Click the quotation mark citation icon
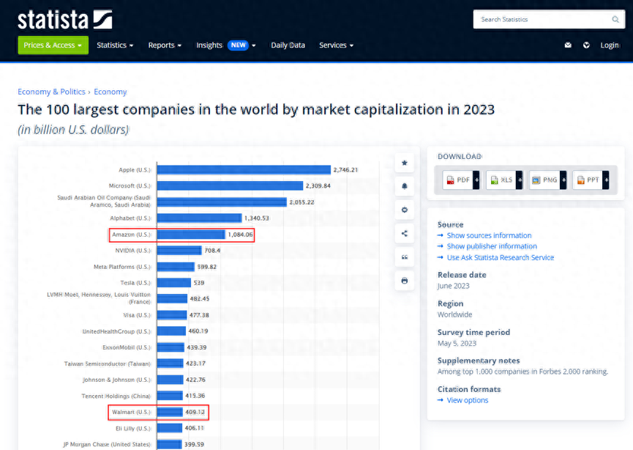The image size is (633, 450). point(405,257)
